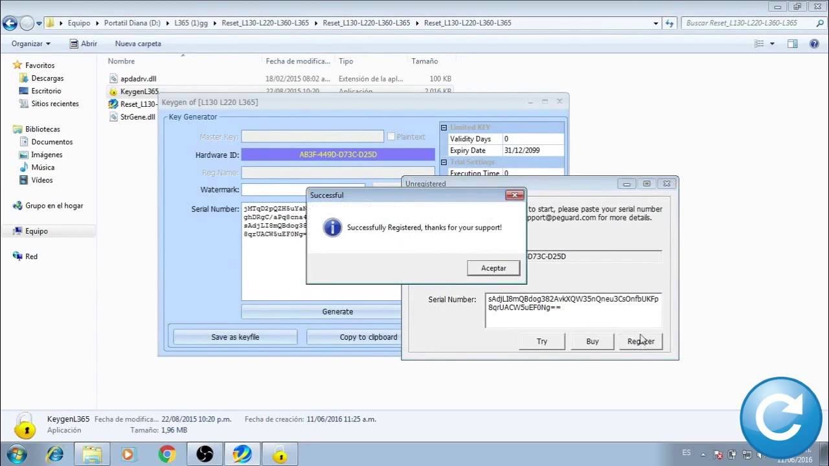Create a new folder with Nueva carpeta
The height and width of the screenshot is (466, 829).
click(138, 43)
